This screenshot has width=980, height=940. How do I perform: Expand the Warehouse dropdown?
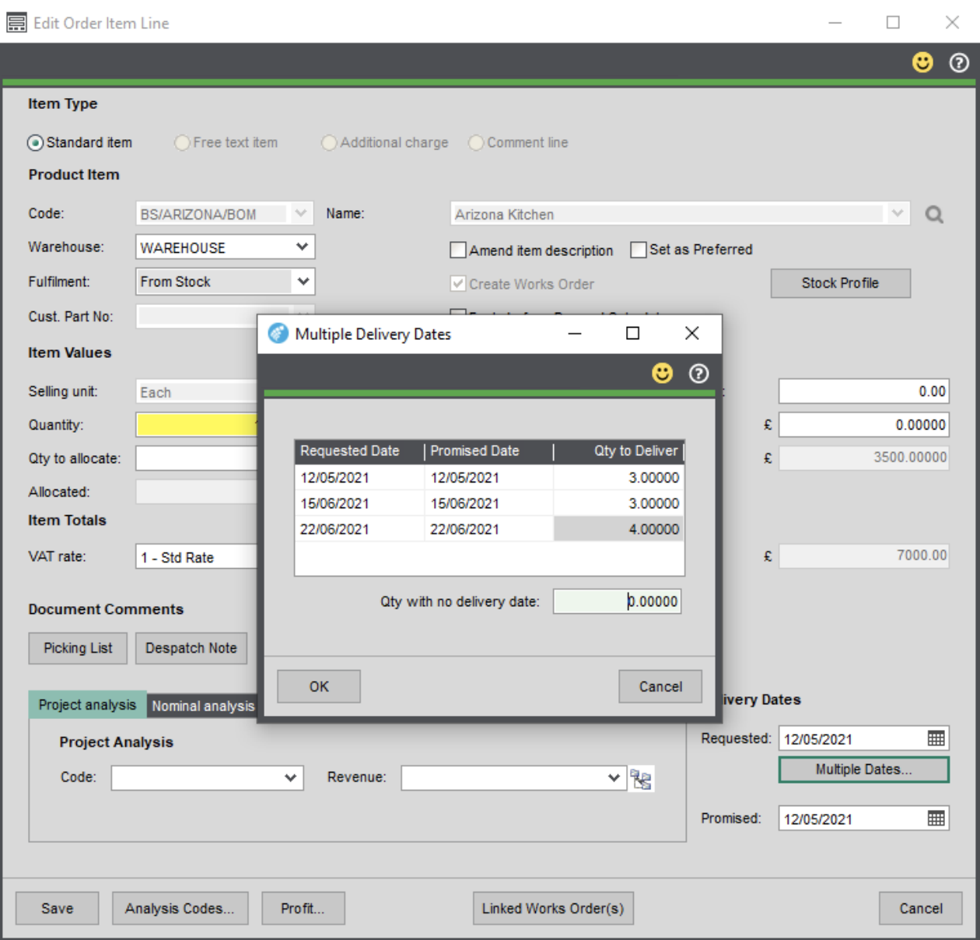tap(303, 247)
